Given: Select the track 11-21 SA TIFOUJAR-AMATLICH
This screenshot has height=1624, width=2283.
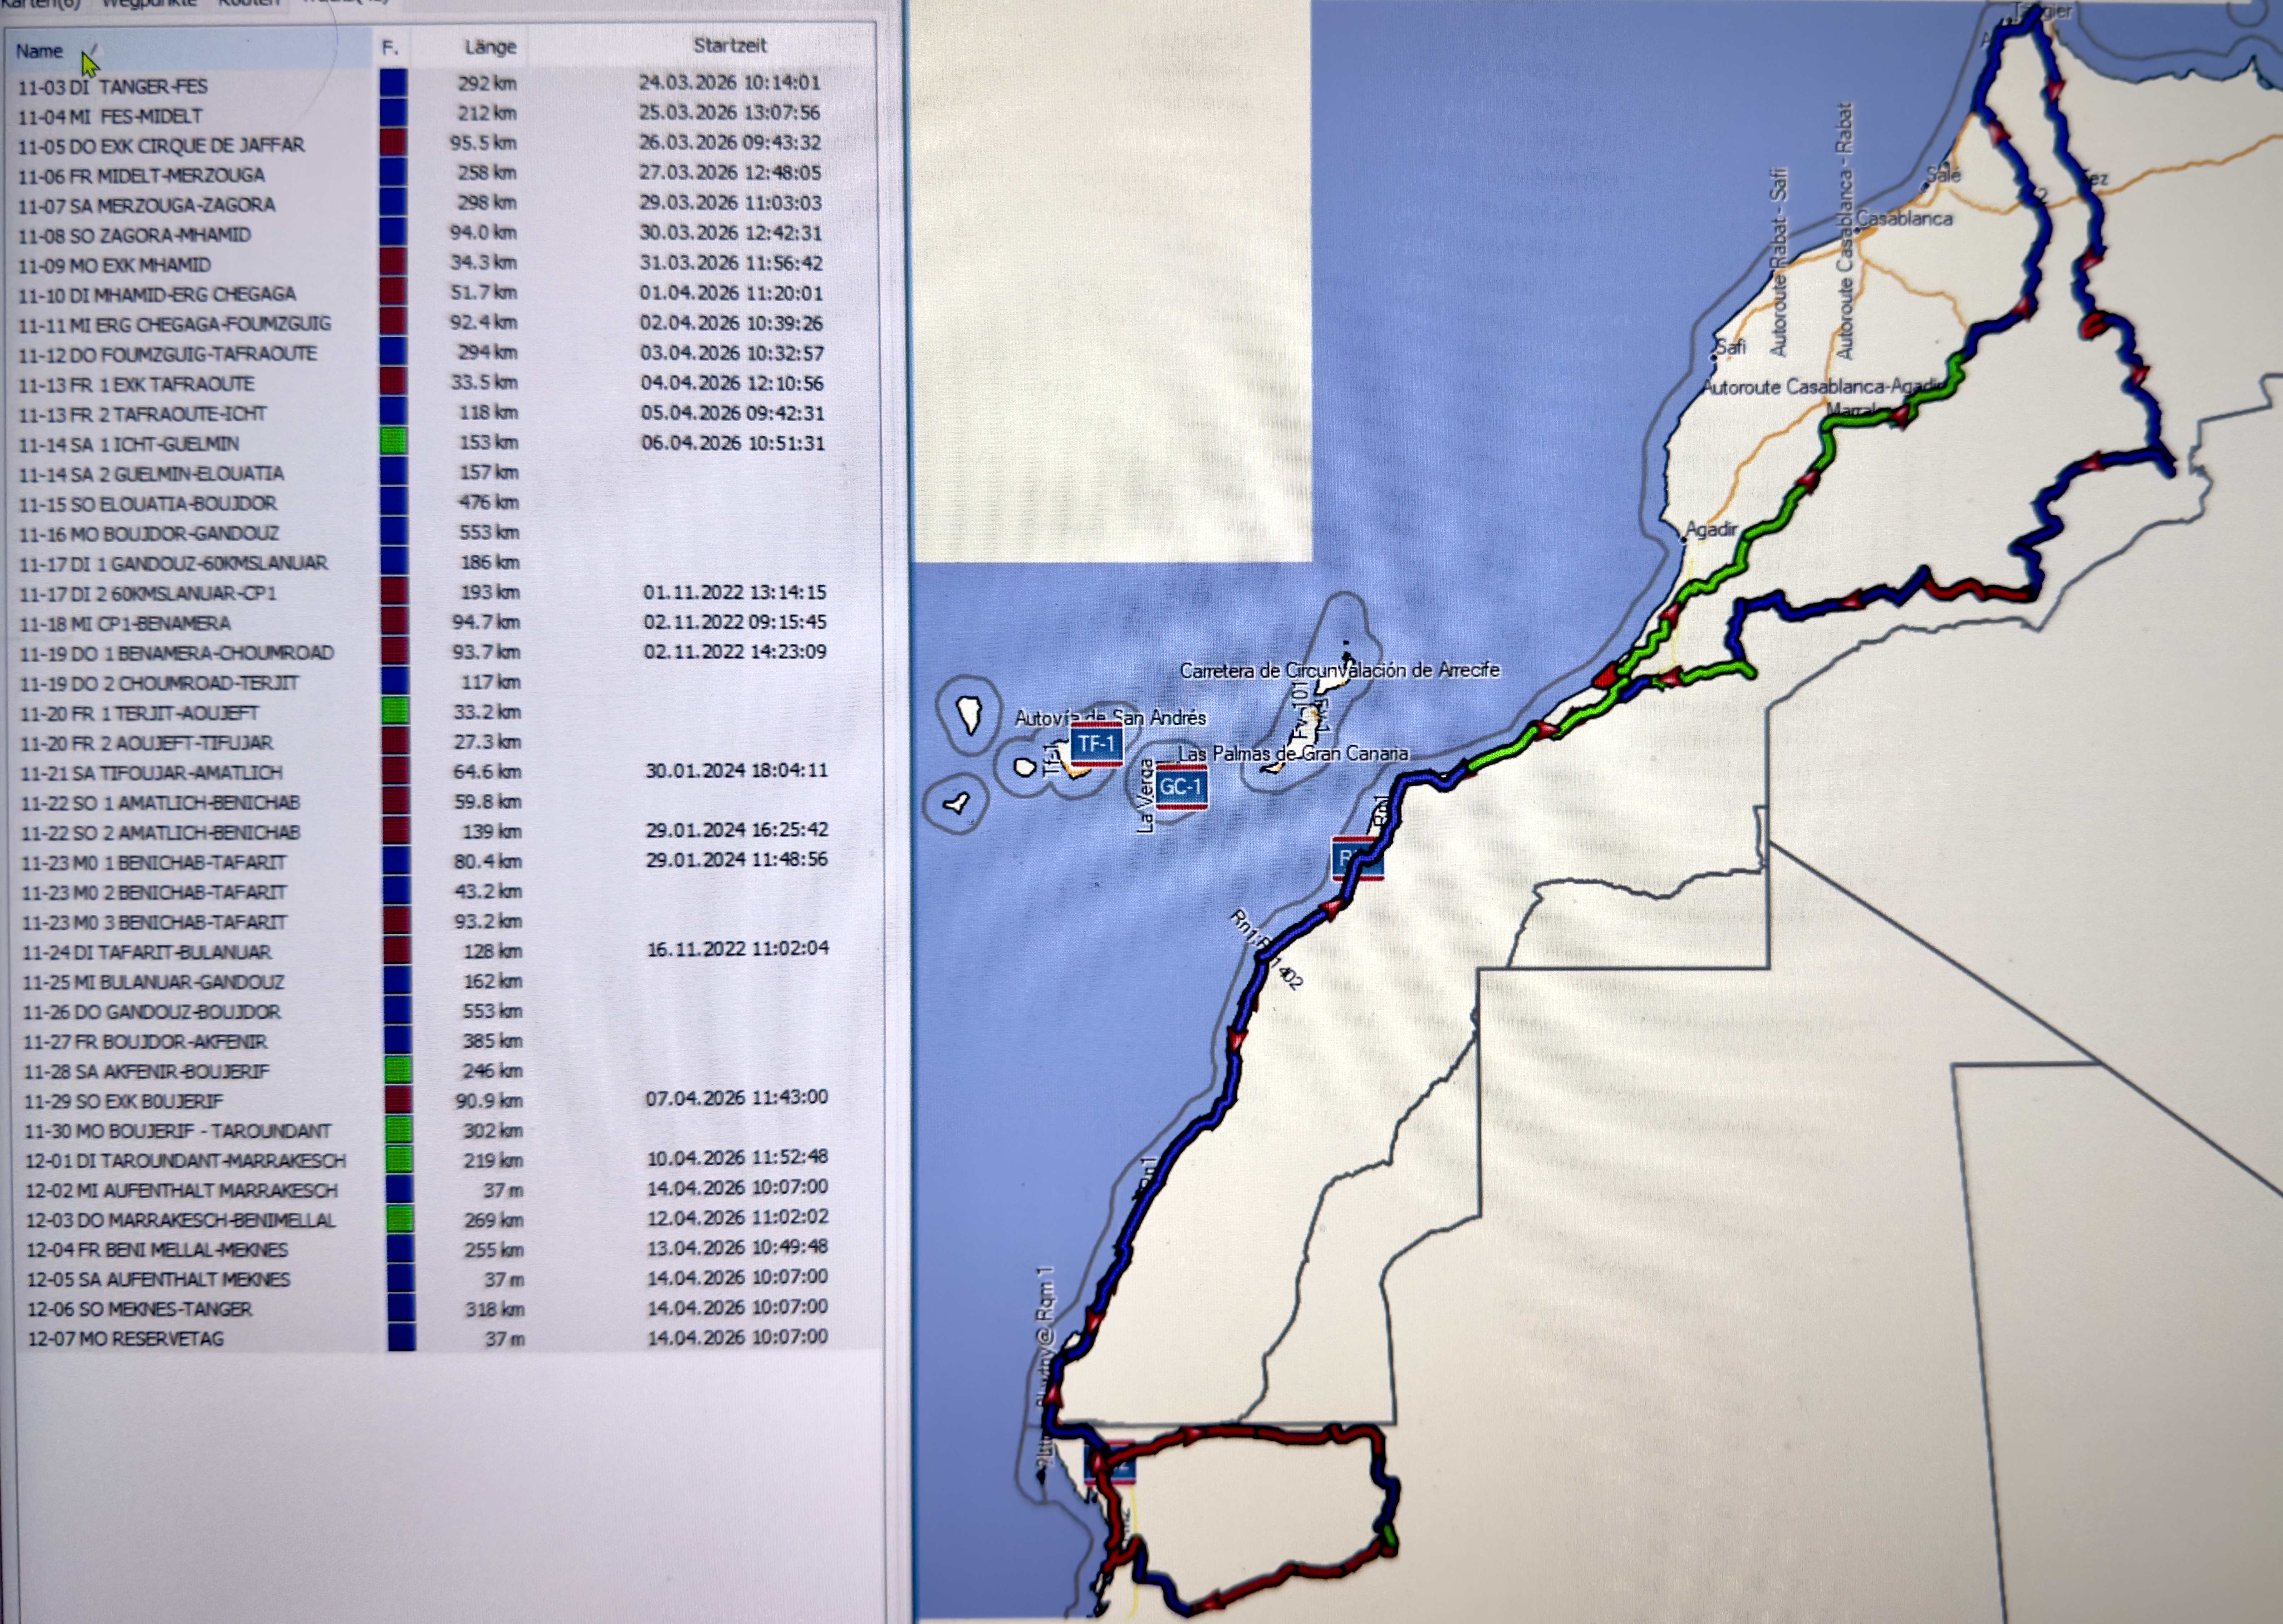Looking at the screenshot, I should (152, 773).
